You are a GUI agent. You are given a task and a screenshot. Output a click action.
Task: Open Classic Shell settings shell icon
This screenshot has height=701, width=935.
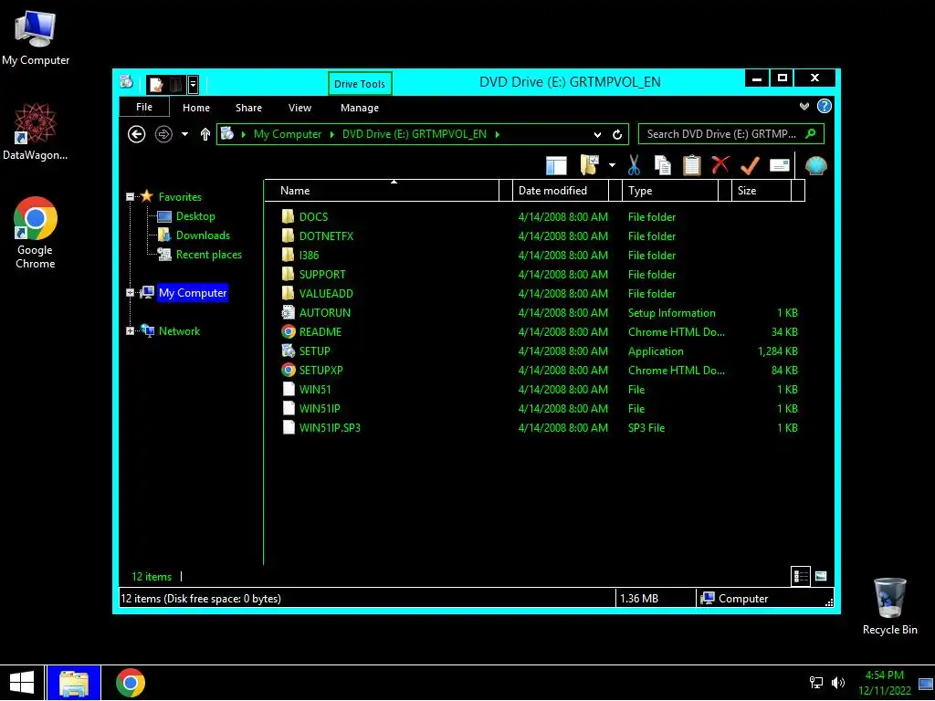[x=815, y=165]
